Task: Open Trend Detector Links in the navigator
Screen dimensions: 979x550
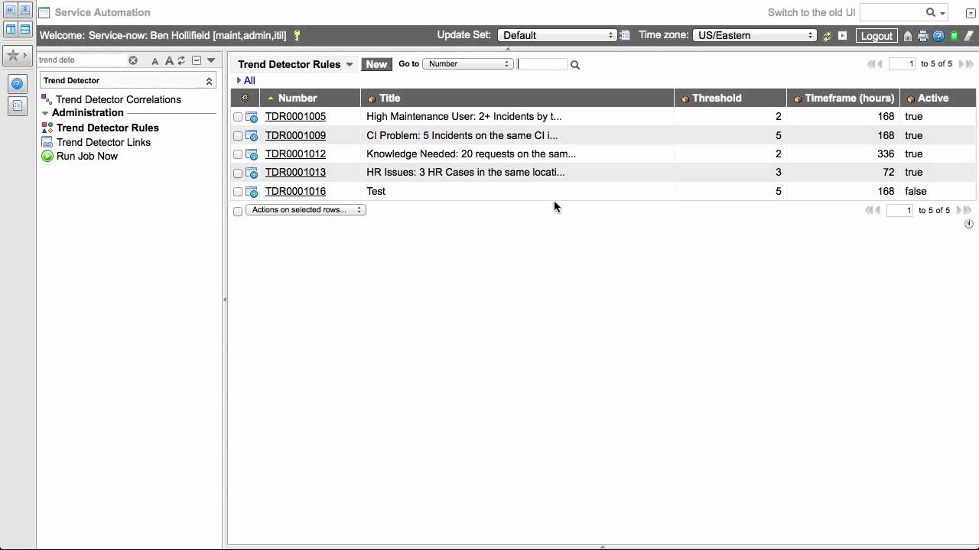Action: click(x=103, y=142)
